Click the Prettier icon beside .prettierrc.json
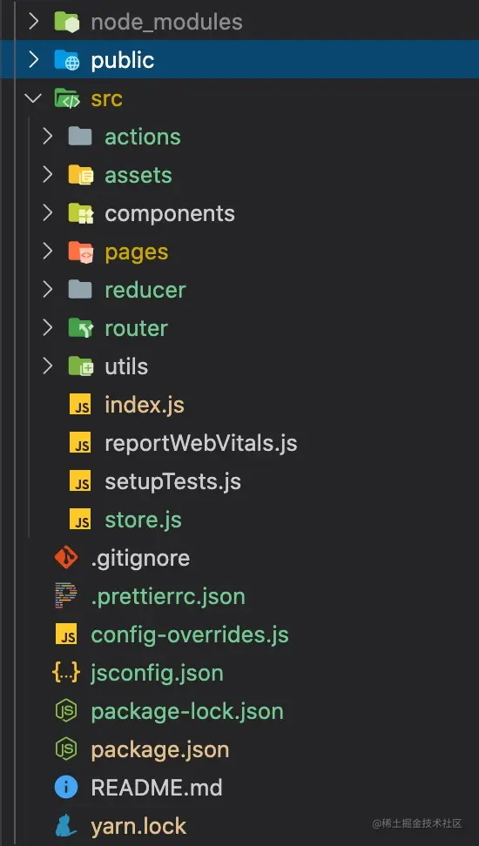 pyautogui.click(x=66, y=596)
